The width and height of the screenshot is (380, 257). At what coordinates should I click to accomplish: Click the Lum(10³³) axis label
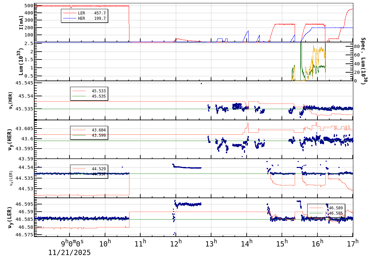coord(21,62)
